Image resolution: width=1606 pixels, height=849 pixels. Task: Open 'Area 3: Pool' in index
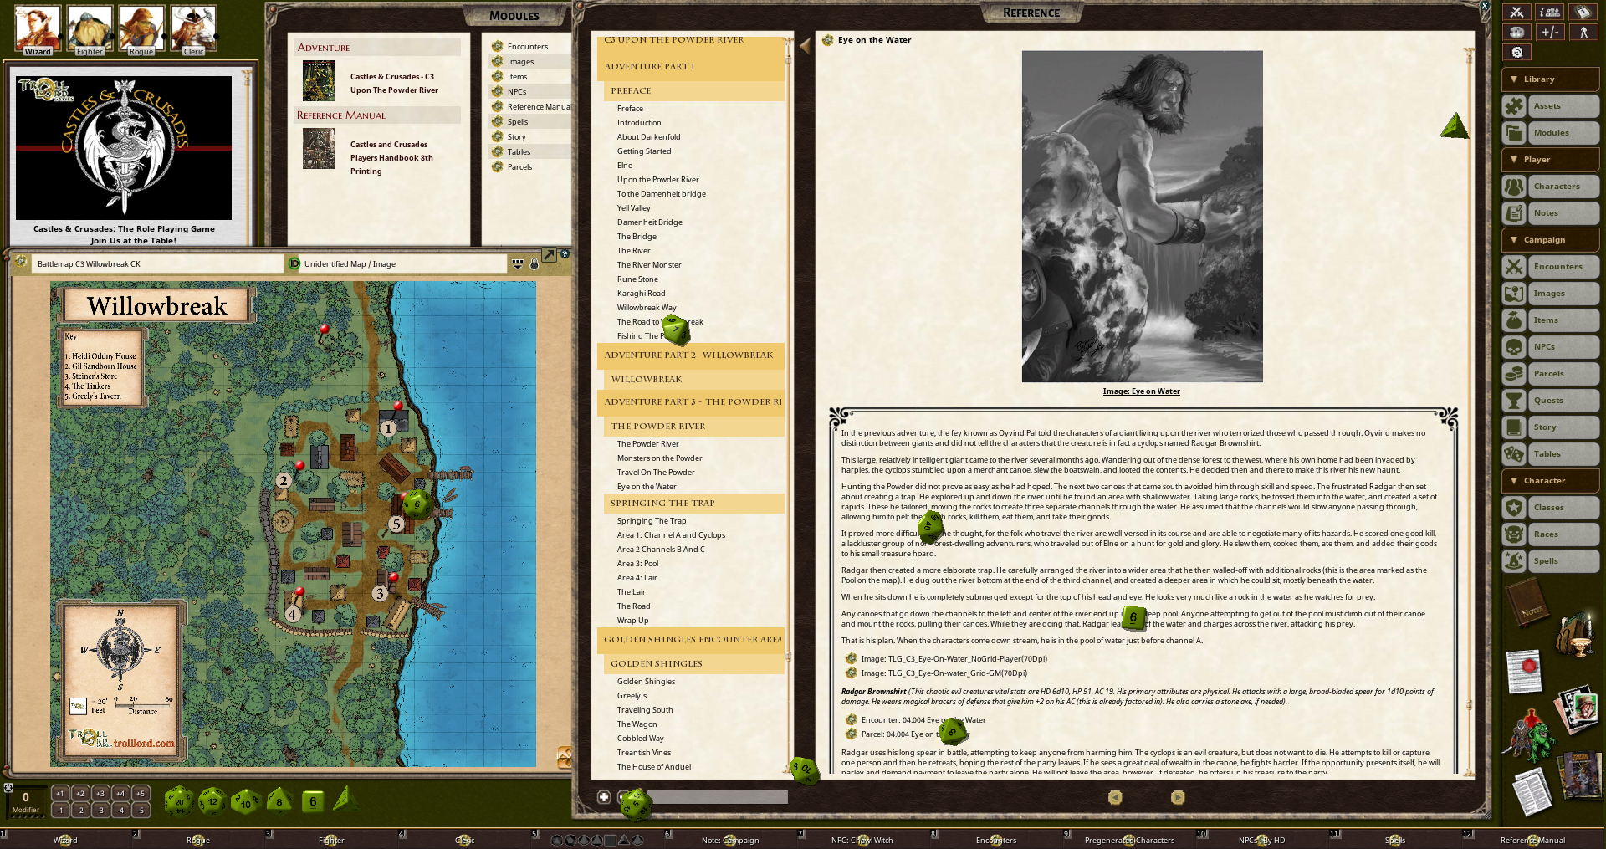coord(637,564)
